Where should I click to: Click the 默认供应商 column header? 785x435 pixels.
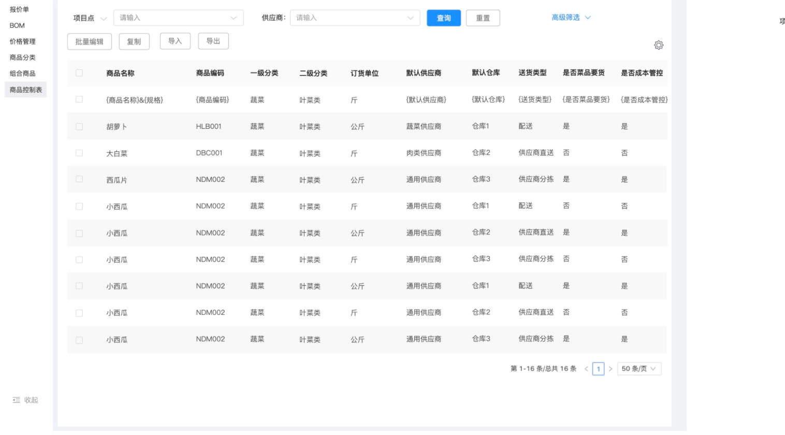424,73
